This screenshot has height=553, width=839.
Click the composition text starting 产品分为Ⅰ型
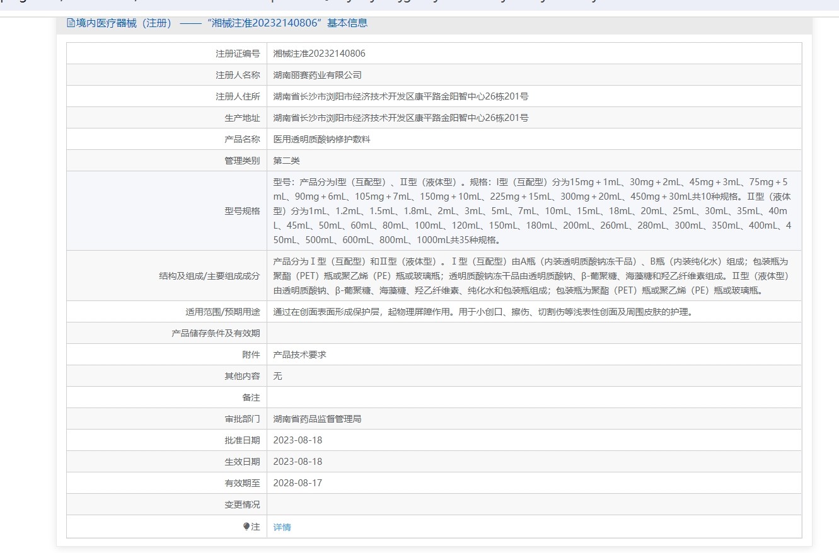point(531,276)
